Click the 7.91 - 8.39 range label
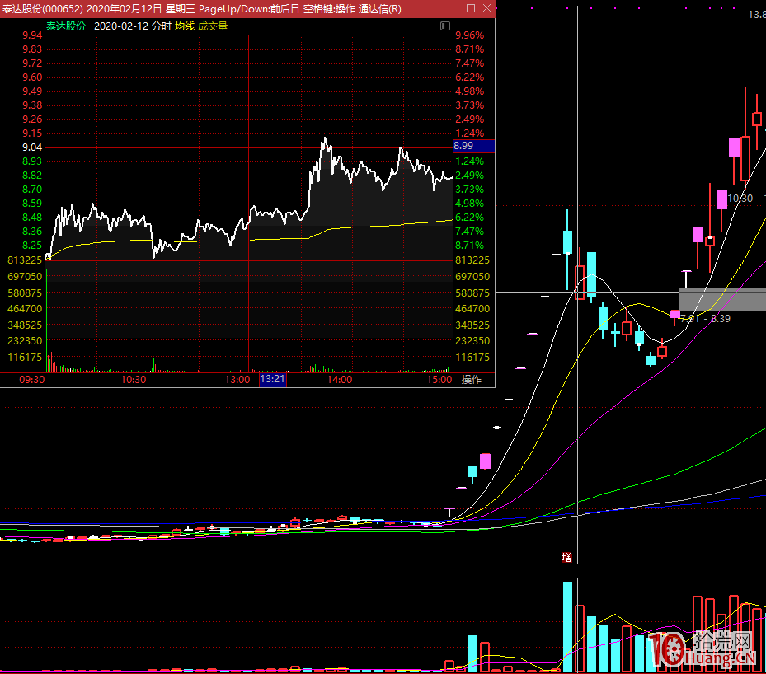 (705, 319)
